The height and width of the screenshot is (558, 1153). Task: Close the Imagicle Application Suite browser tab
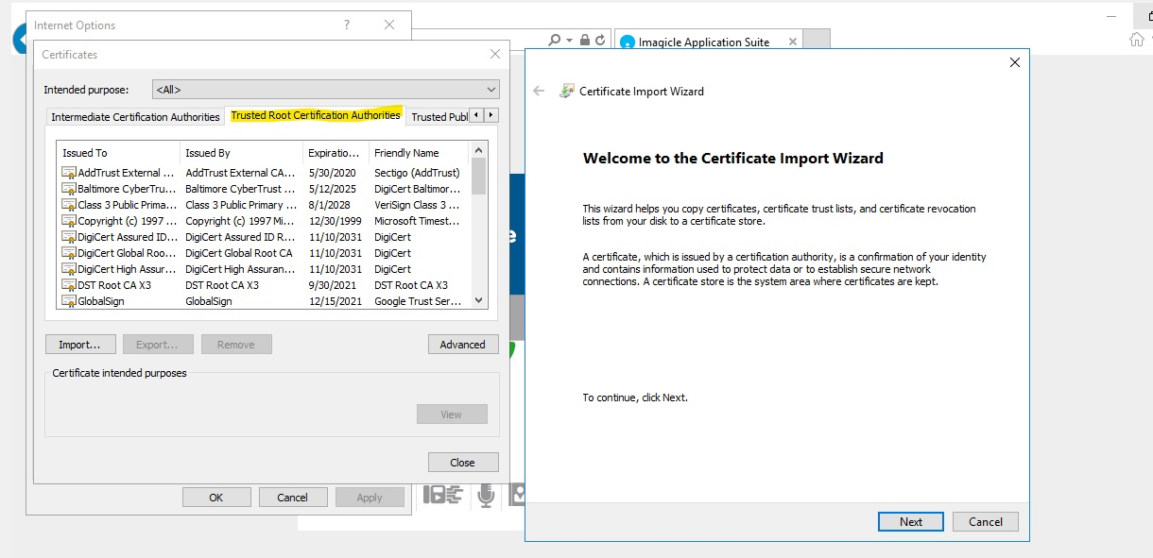pyautogui.click(x=792, y=42)
